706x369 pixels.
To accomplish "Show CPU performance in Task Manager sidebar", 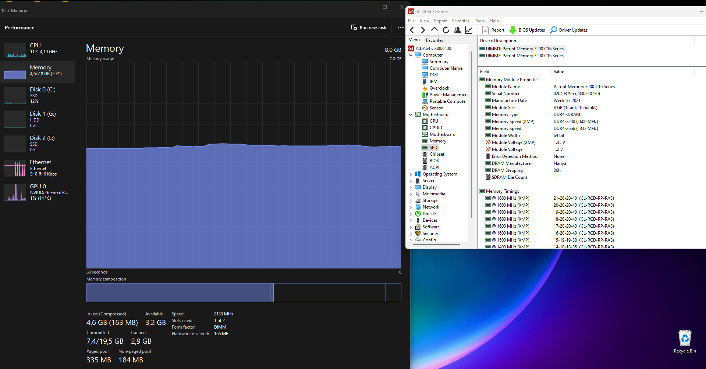I will click(38, 50).
